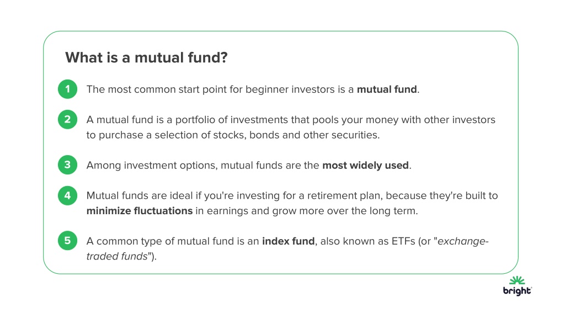Click the Bright sunburst logo icon
This screenshot has height=318, width=565.
(x=517, y=280)
